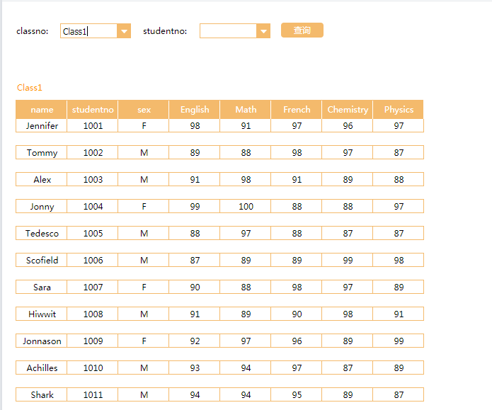
Task: Select the Chemistry column header
Action: (348, 110)
